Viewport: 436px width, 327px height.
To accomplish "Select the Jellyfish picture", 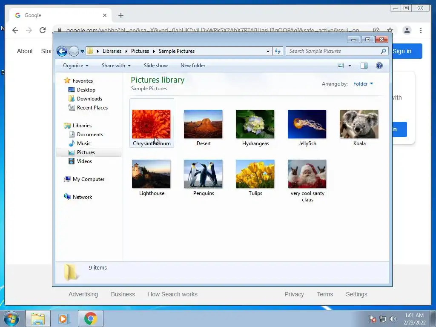I will [307, 124].
